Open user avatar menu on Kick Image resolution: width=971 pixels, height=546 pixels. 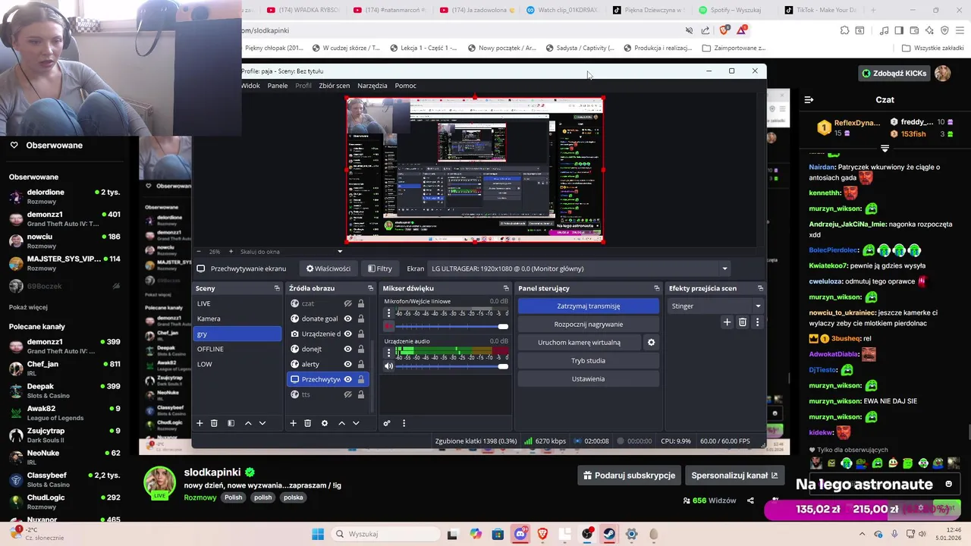942,73
